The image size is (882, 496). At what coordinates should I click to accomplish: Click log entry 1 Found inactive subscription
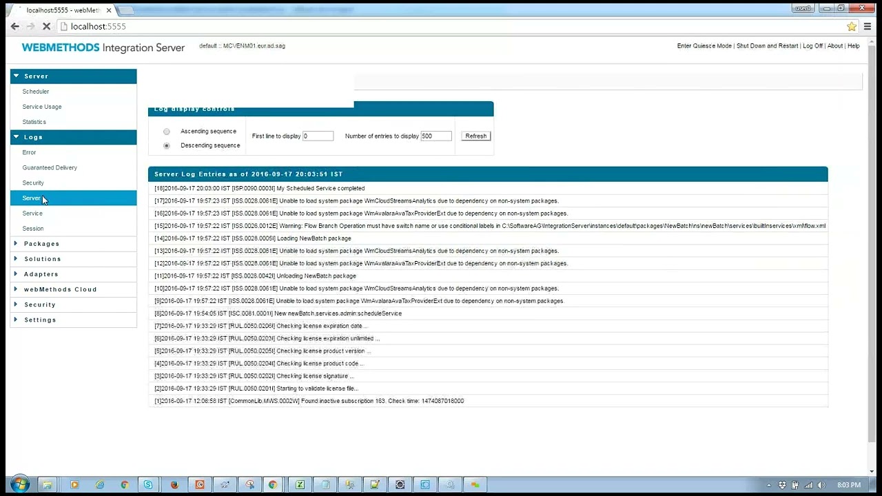[x=488, y=401]
